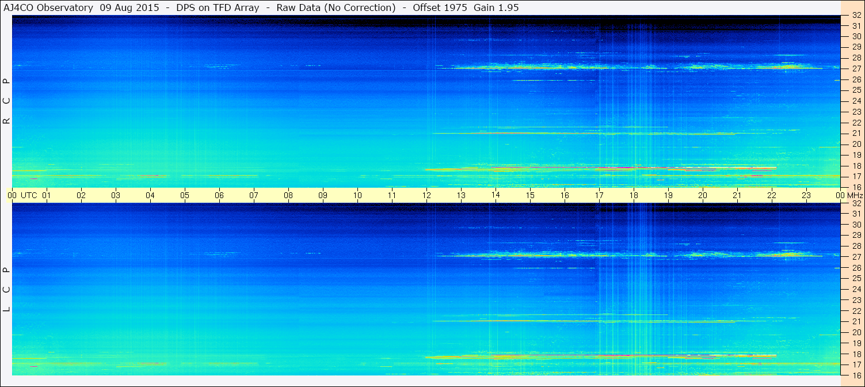Screen dimensions: 865x387
Task: Click frequency label '20' in RCP panel
Action: point(856,144)
